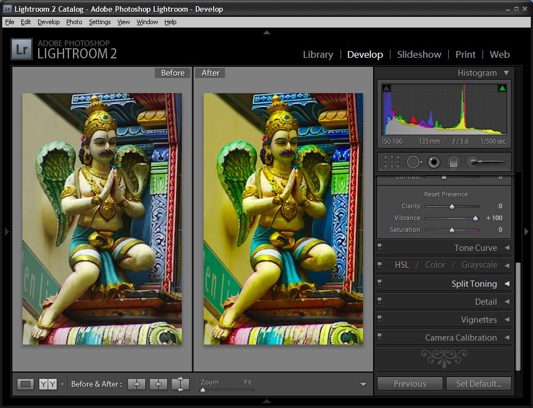Select Grayscale in HSL panel header
This screenshot has width=533, height=408.
coord(479,265)
